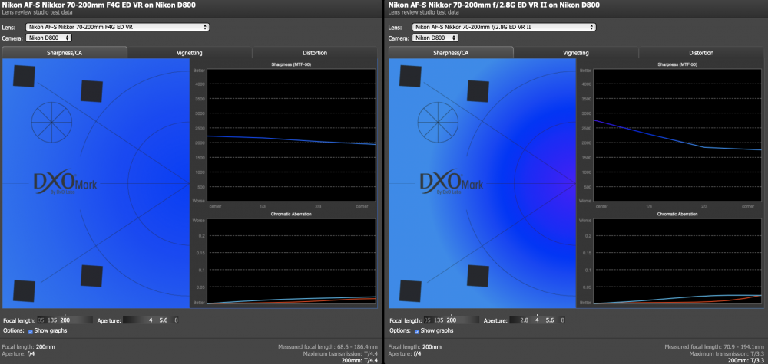Open Lens dropdown in right f/2.8G panel
The height and width of the screenshot is (364, 768).
[504, 28]
